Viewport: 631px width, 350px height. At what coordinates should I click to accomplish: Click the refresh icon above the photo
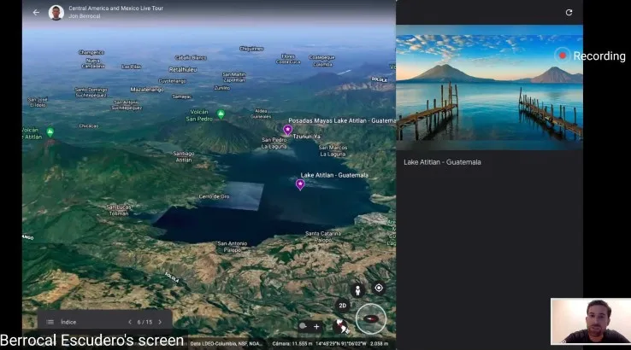569,13
